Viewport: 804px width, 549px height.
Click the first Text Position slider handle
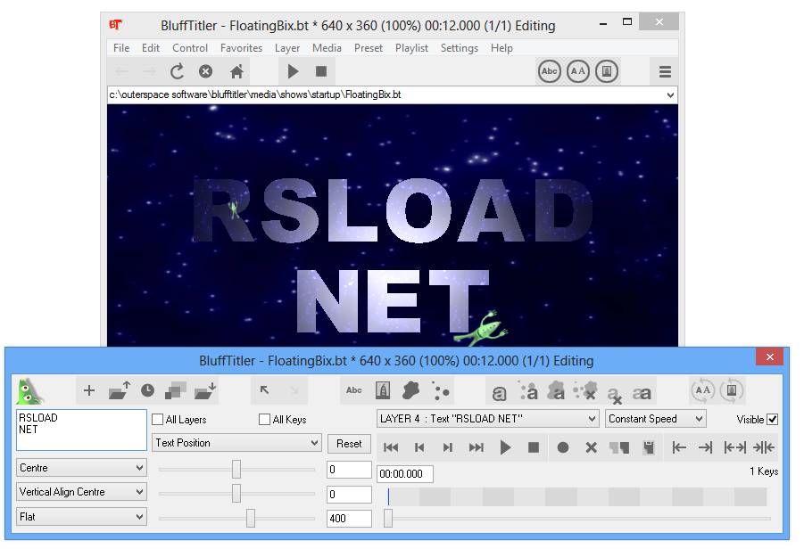pos(236,469)
